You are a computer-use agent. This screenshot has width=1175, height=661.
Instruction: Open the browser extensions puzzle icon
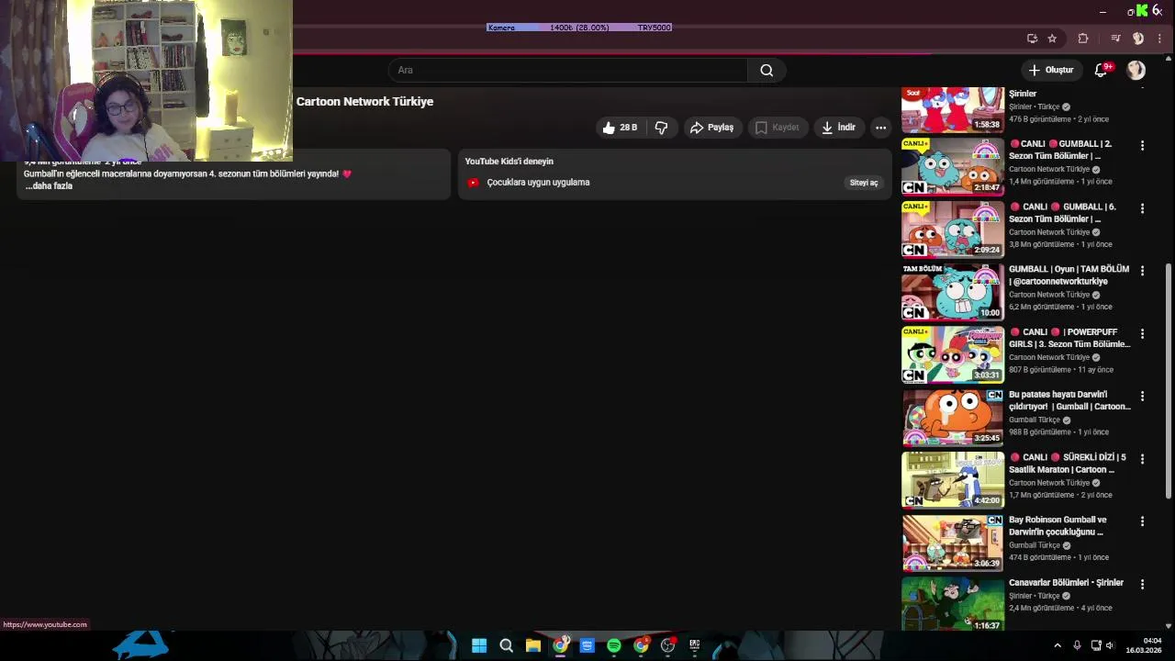[x=1083, y=39]
